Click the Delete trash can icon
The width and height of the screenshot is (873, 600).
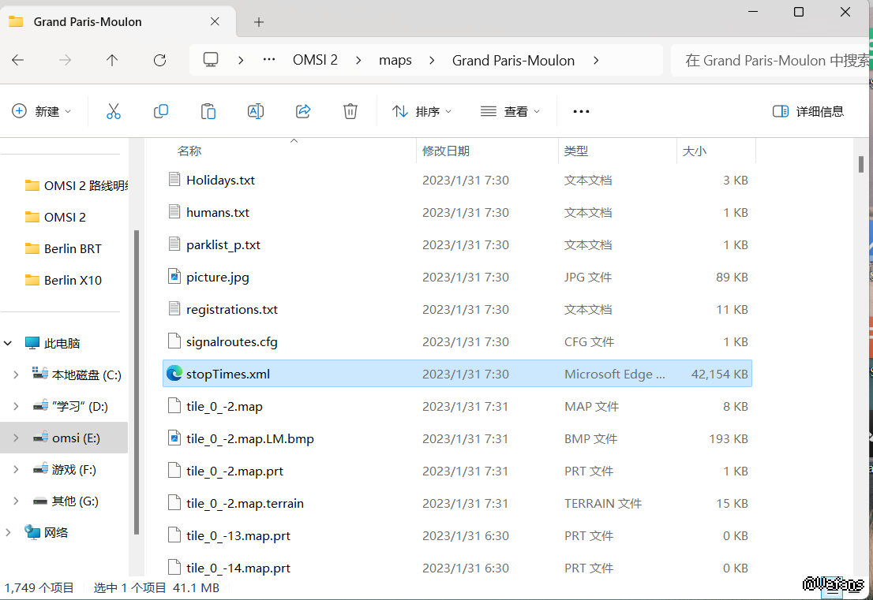coord(350,111)
